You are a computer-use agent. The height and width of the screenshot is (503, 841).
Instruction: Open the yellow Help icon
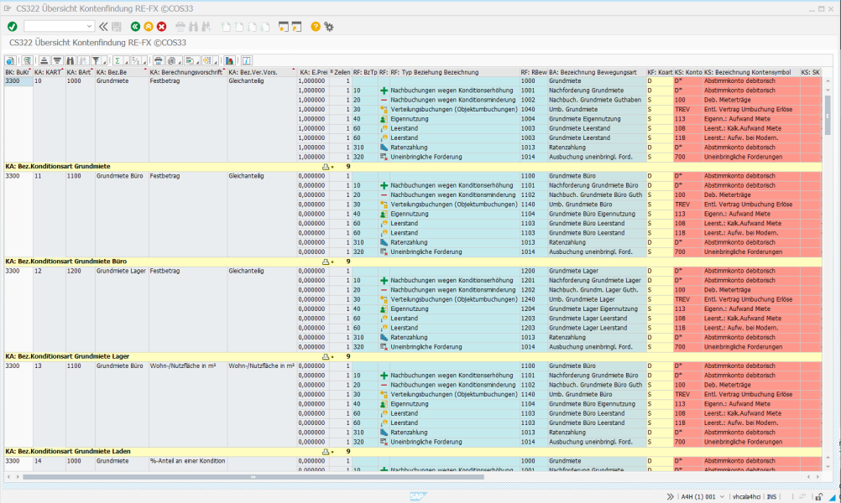(x=316, y=26)
